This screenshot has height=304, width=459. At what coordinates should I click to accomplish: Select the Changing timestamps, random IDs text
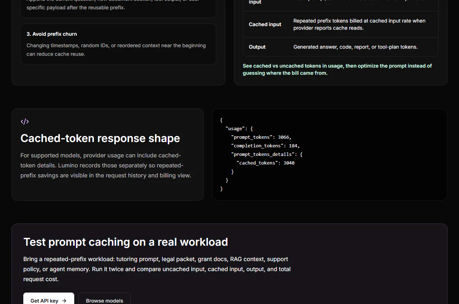(116, 50)
